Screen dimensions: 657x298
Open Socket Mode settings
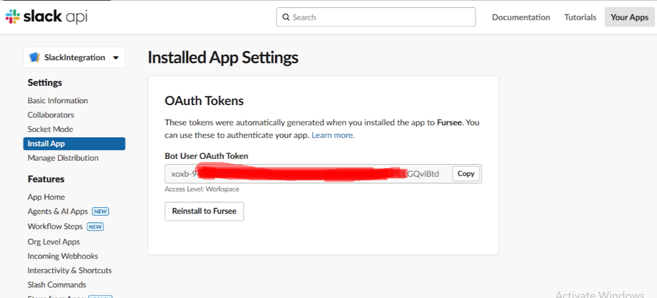click(x=50, y=129)
